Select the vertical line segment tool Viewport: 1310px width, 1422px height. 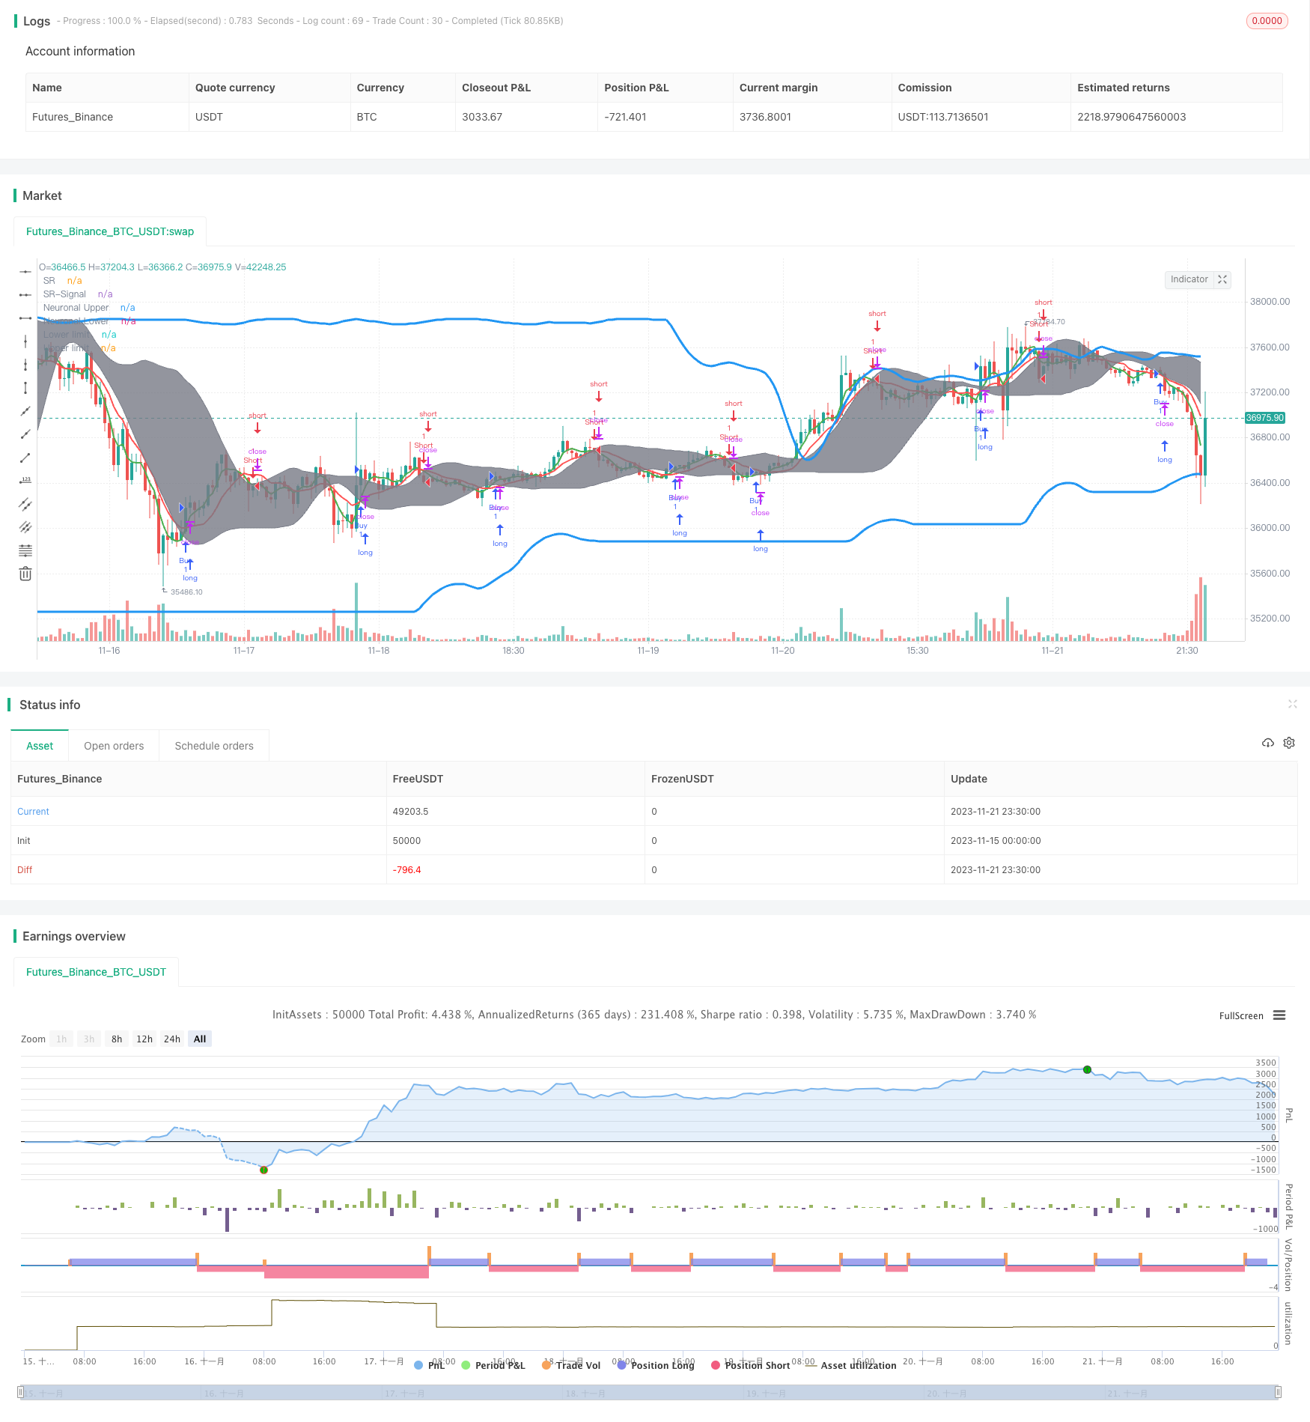click(x=25, y=387)
